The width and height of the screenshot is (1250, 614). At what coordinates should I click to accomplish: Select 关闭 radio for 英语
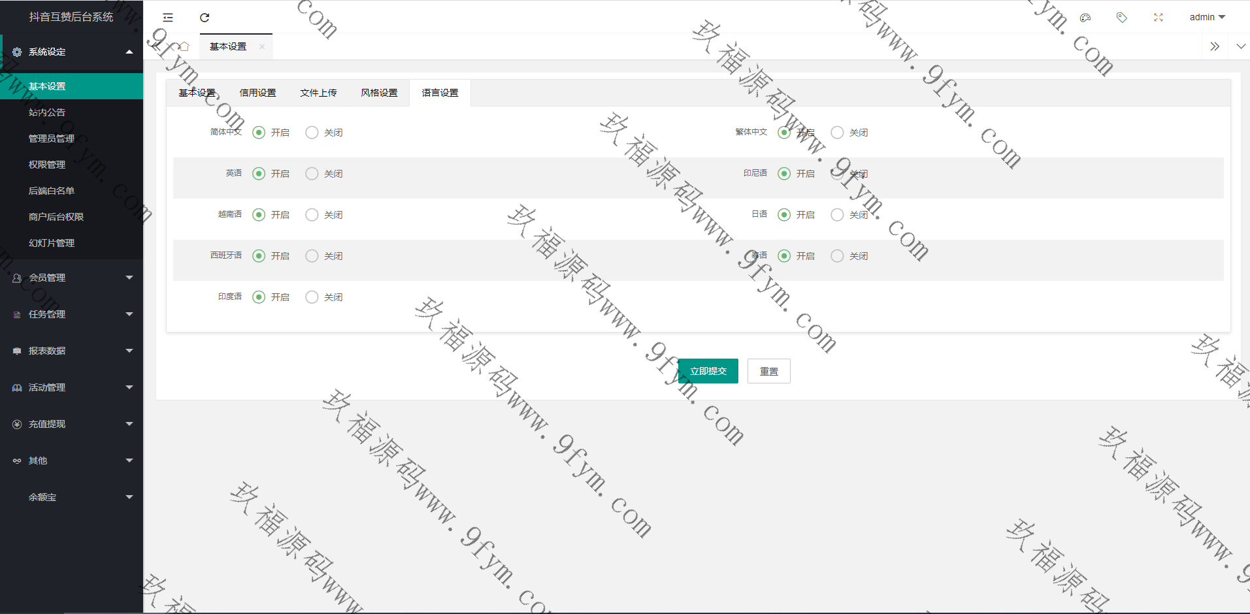coord(312,174)
